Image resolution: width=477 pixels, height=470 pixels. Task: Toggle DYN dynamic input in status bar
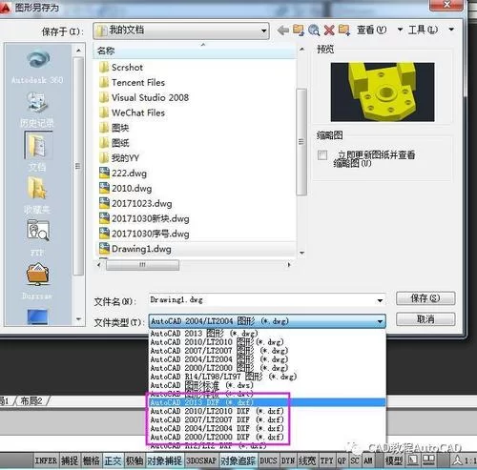[288, 460]
